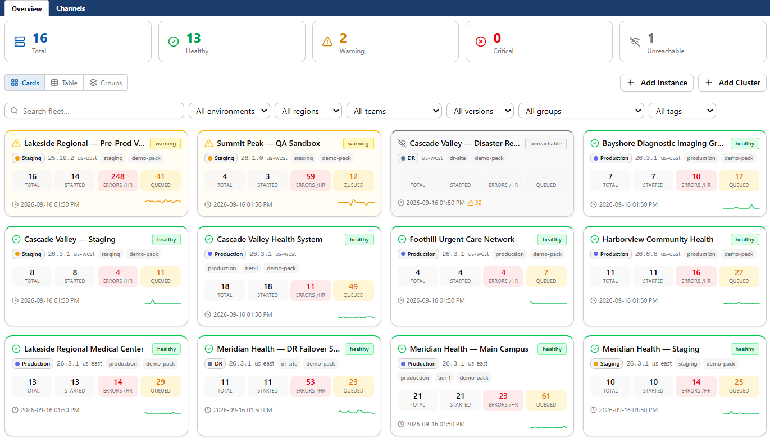Click the sparkline chart on Cascade Valley Staging card

(163, 302)
